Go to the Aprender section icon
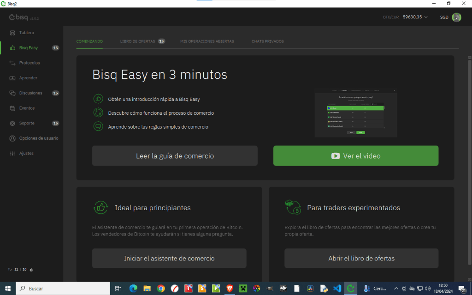Viewport: 472px width, 295px height. click(12, 78)
